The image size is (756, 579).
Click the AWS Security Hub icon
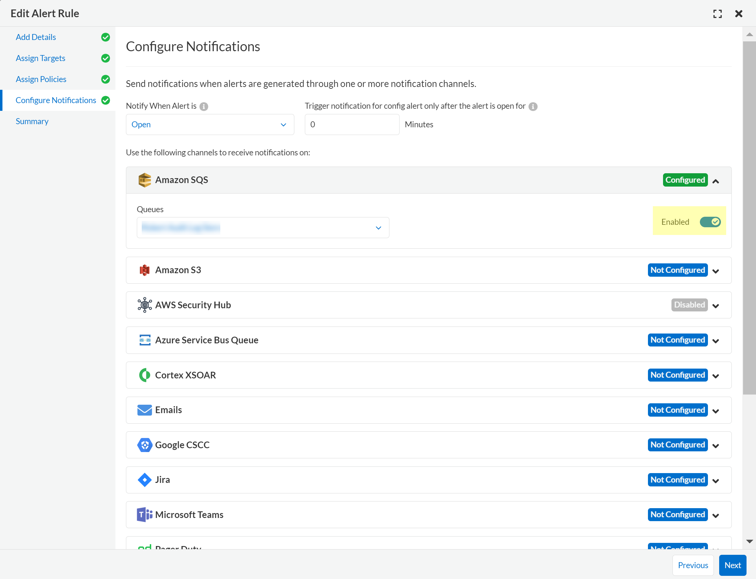(145, 305)
